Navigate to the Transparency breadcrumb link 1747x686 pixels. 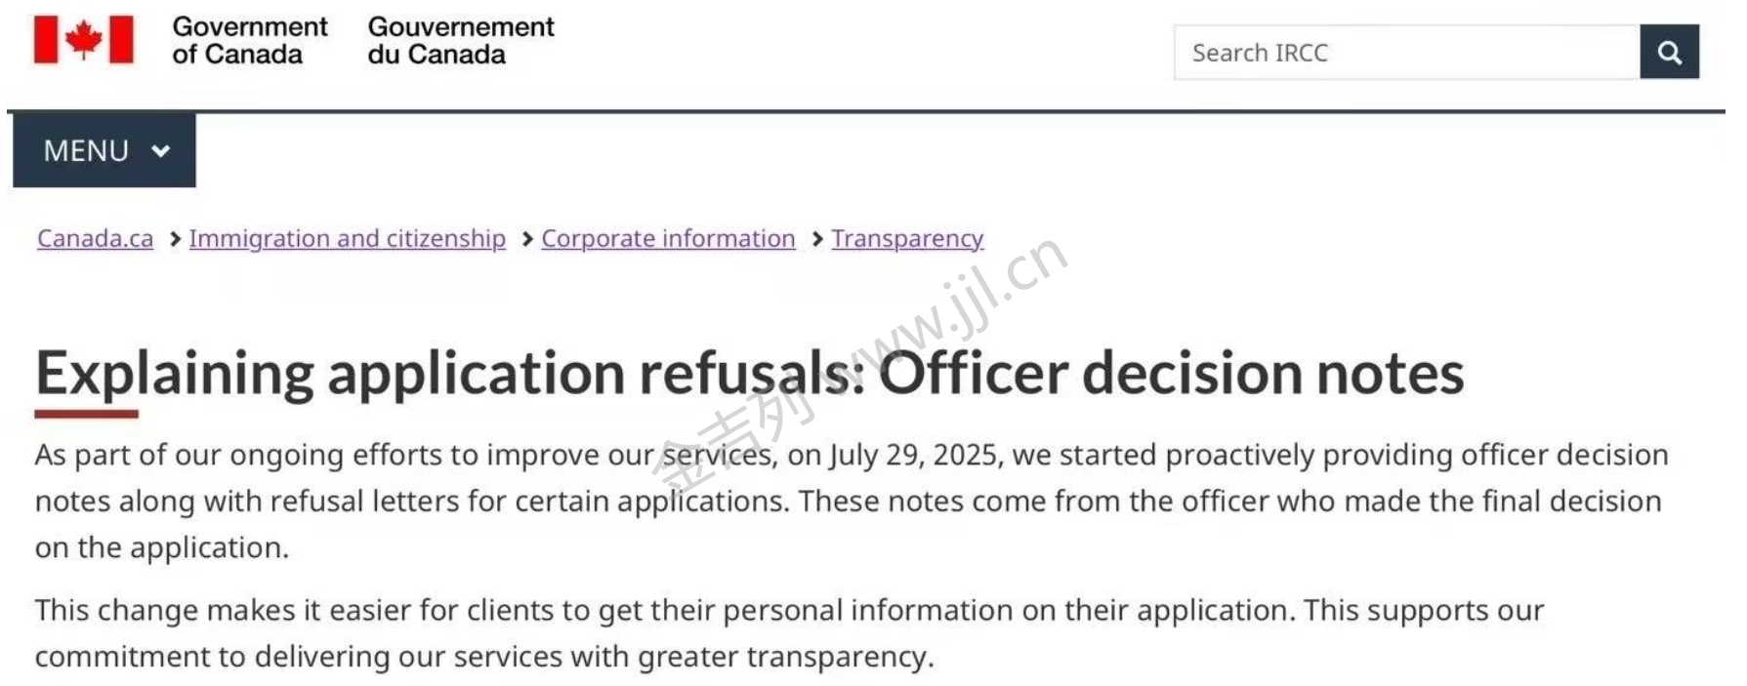tap(907, 239)
